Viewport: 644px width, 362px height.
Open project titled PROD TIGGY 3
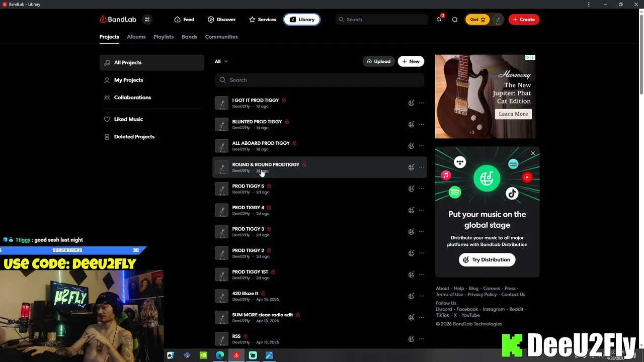coord(248,229)
